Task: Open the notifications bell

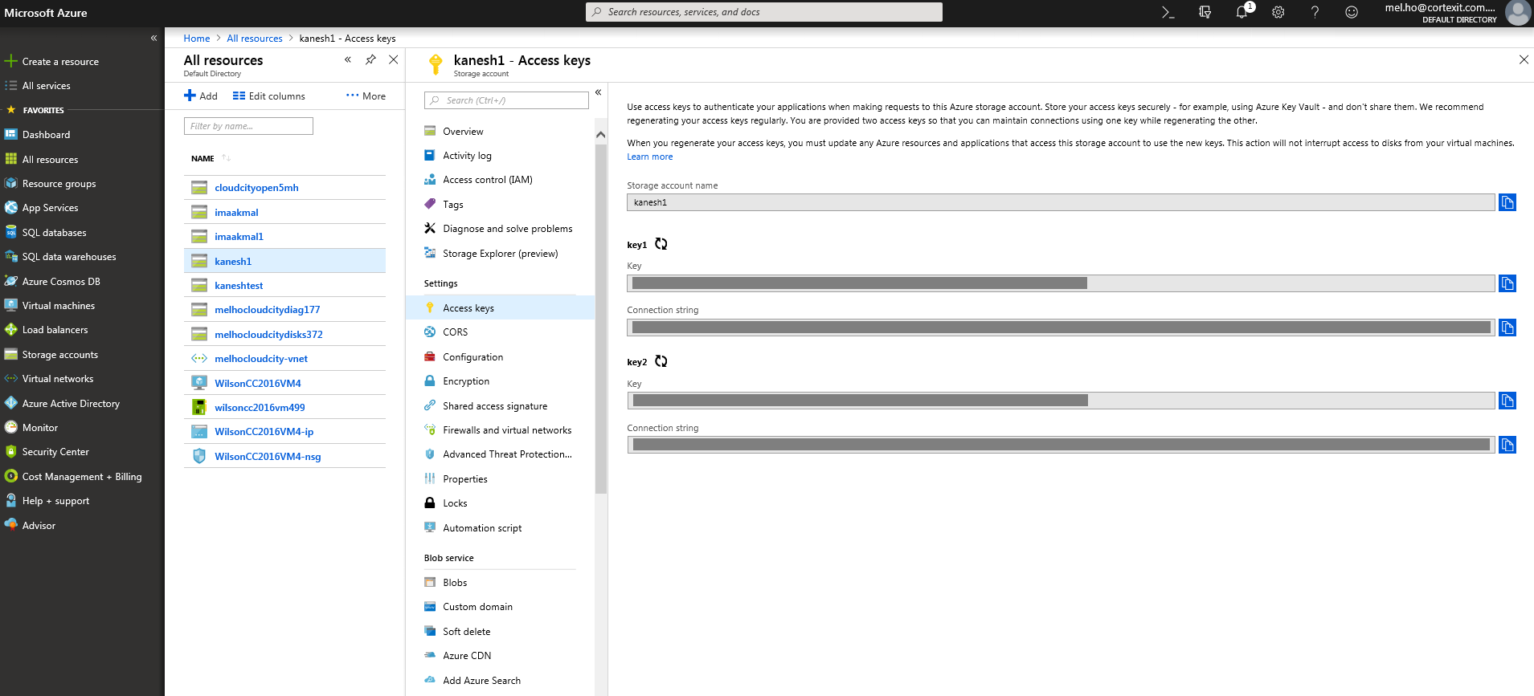Action: [x=1242, y=12]
